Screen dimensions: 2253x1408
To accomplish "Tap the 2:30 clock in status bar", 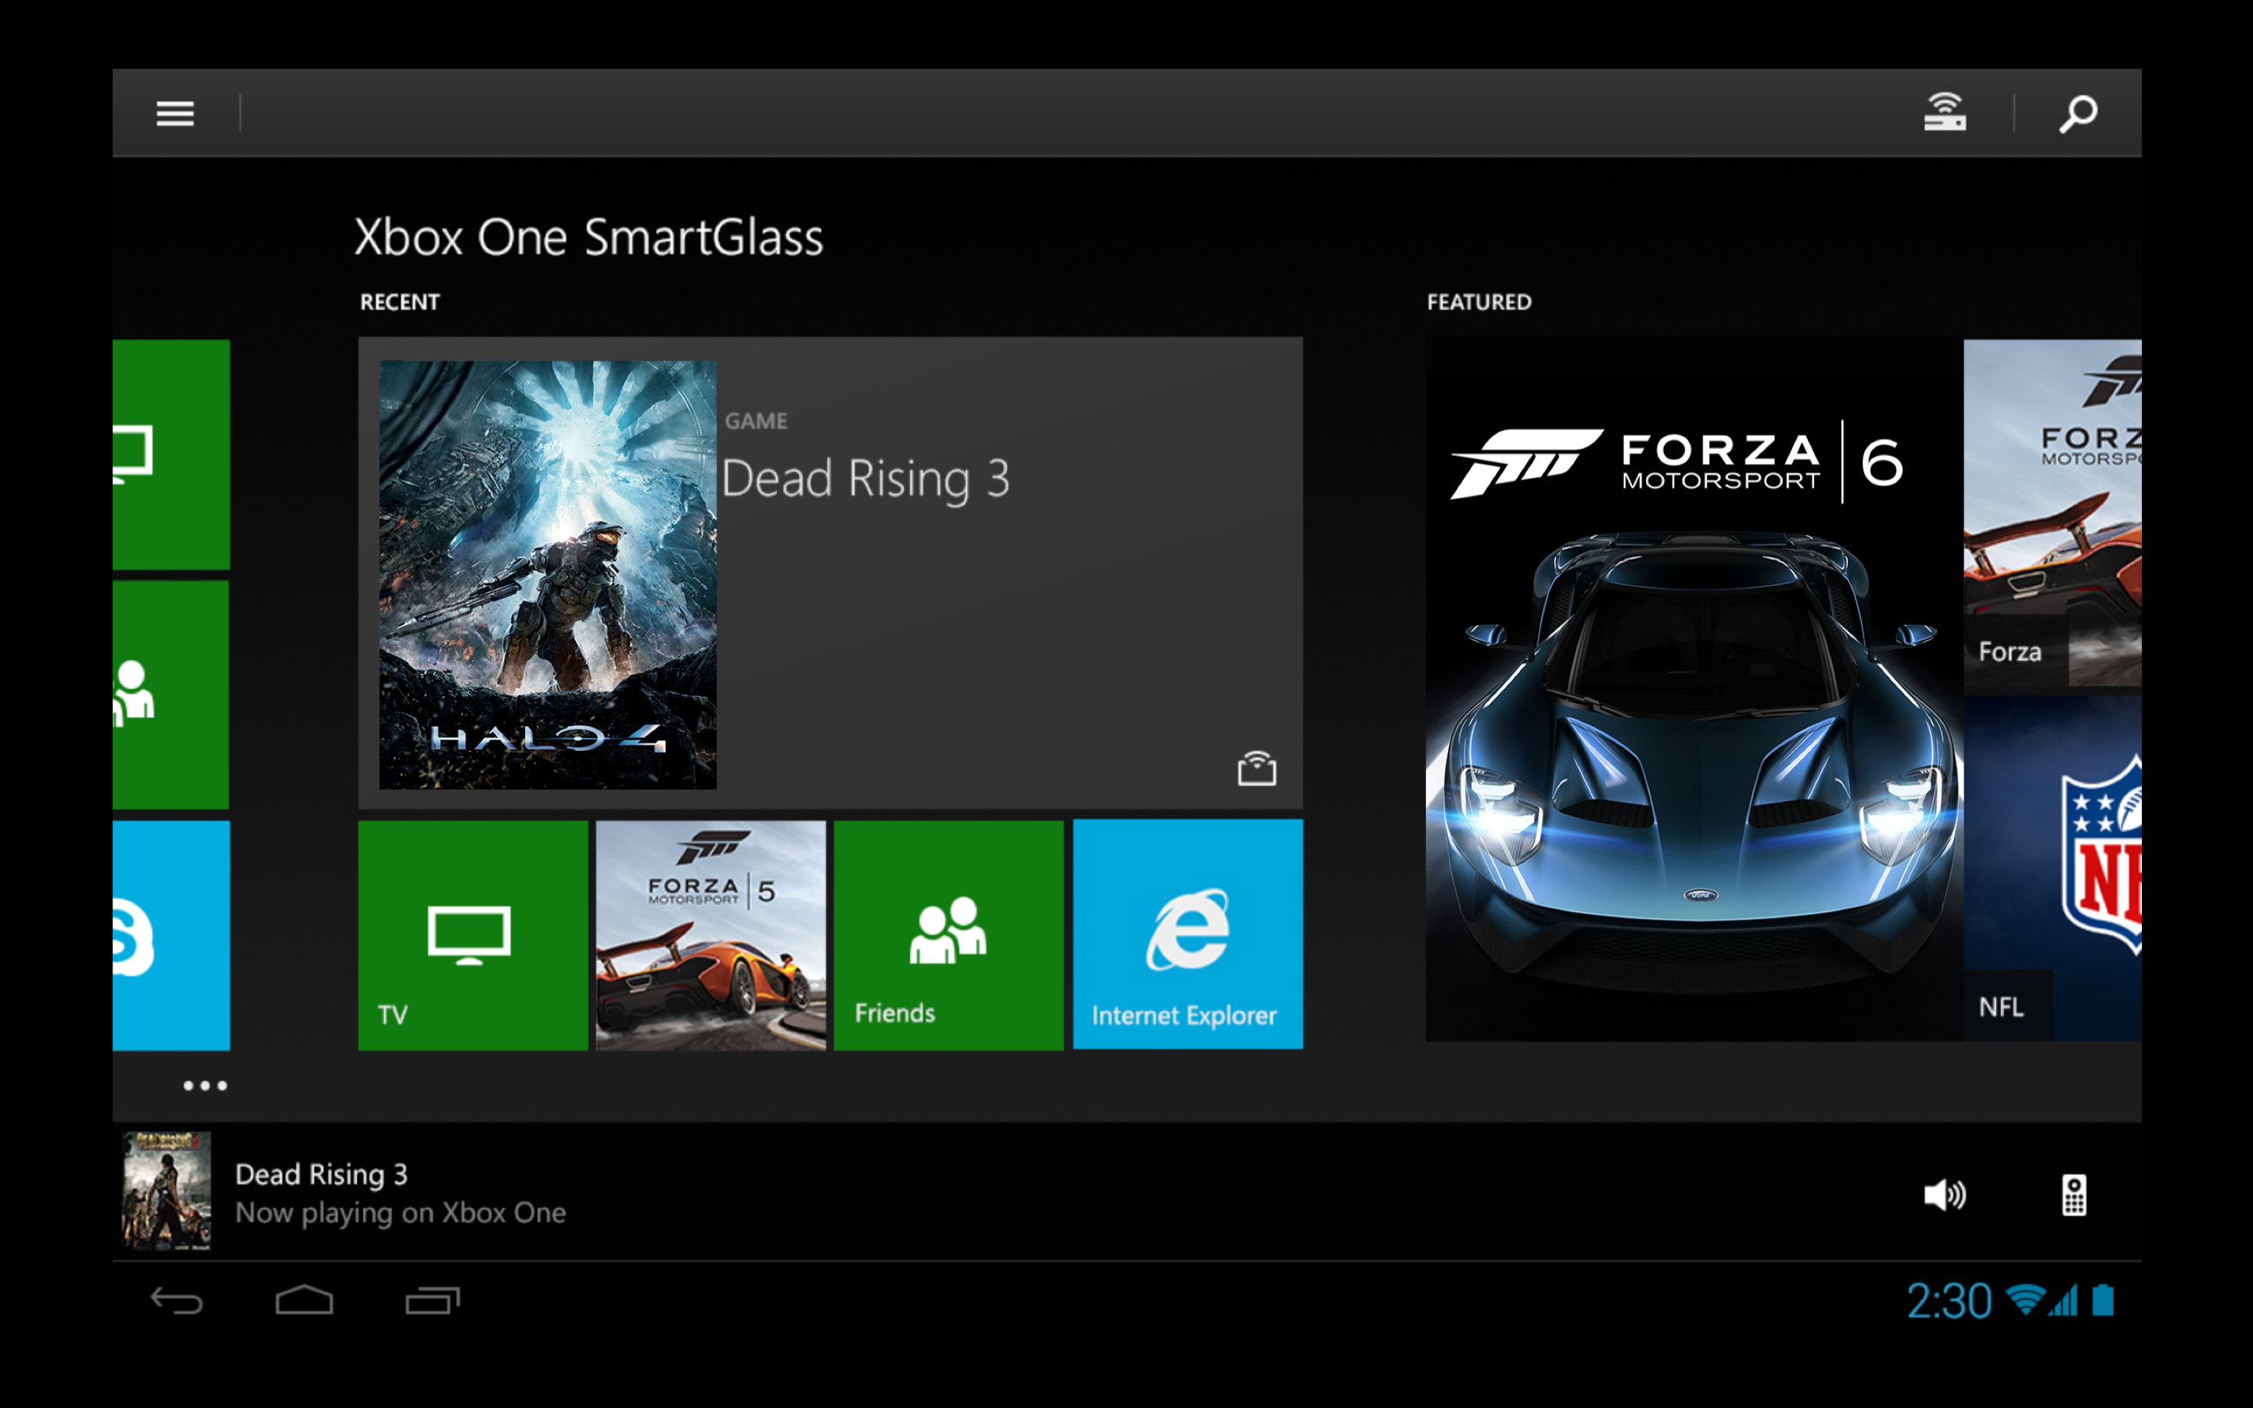I will tap(1949, 1301).
